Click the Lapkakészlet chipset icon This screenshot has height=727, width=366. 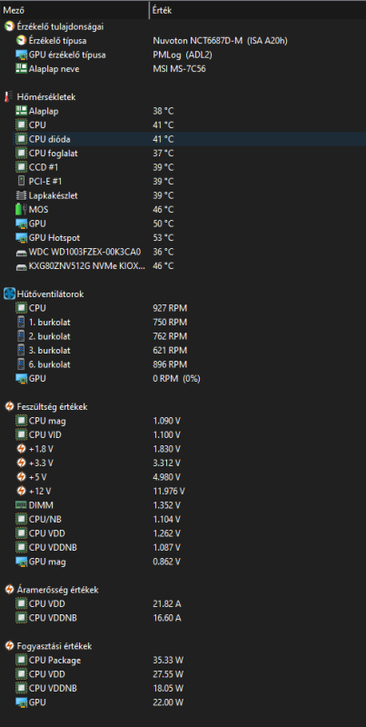tap(21, 195)
